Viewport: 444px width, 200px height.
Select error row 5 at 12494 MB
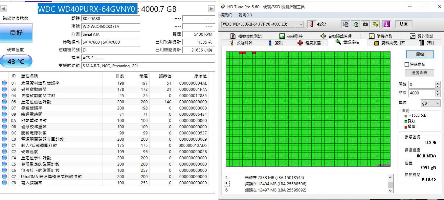(305, 184)
